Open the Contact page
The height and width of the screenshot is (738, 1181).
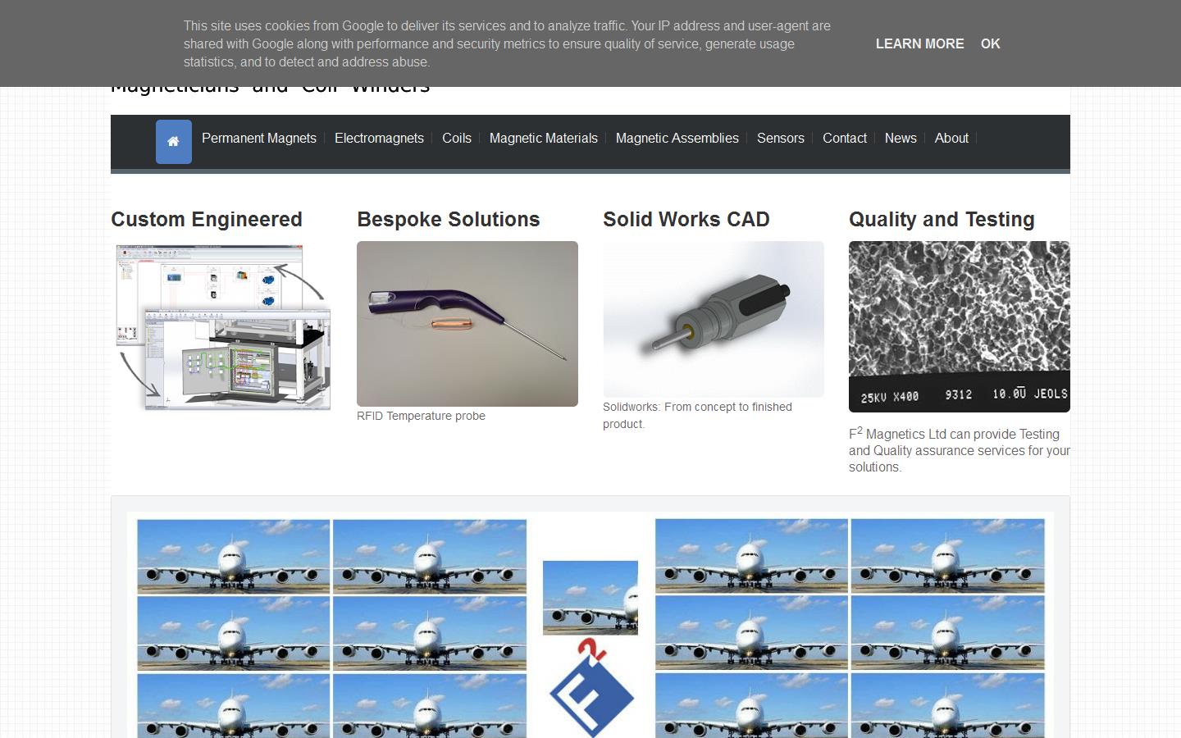coord(844,138)
